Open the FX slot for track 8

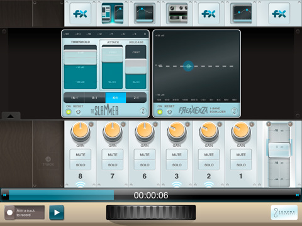pyautogui.click(x=81, y=14)
